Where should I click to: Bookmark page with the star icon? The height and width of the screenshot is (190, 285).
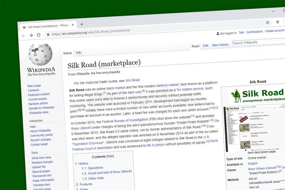pos(268,22)
